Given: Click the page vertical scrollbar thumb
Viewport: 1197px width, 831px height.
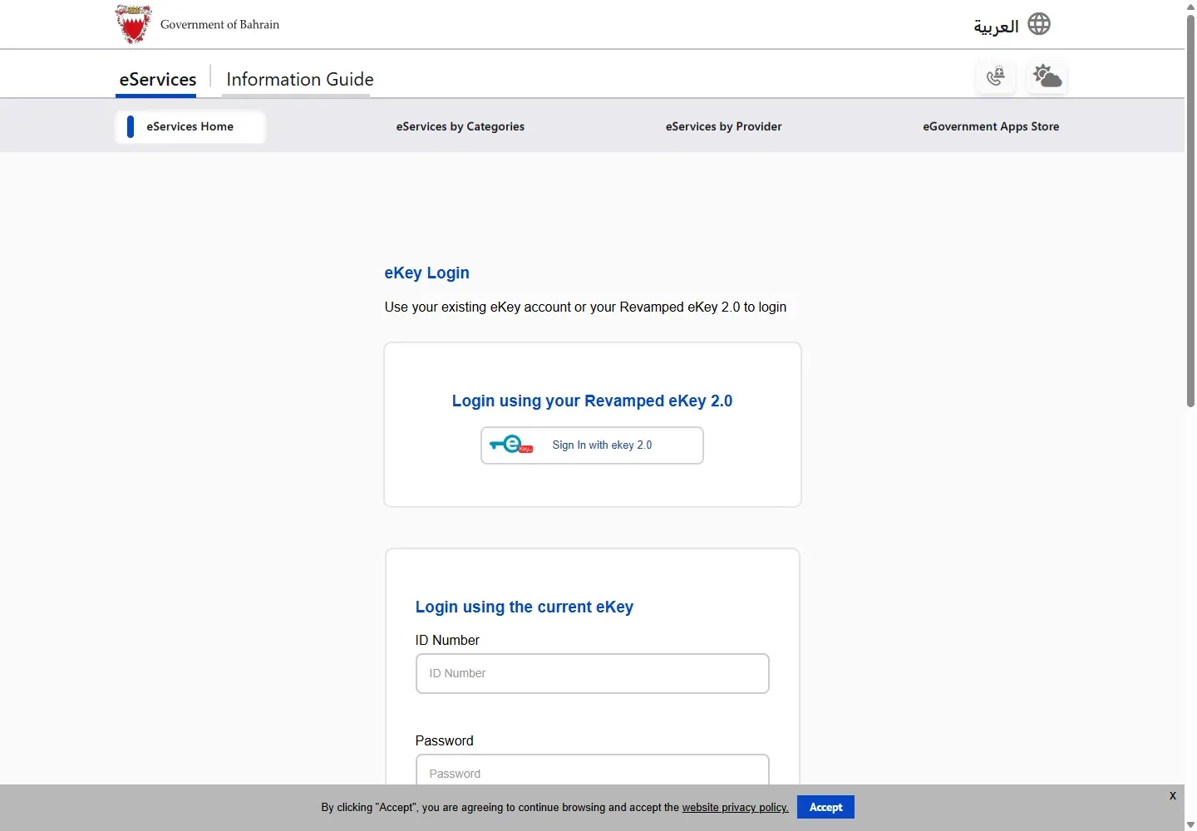Looking at the screenshot, I should 1190,210.
